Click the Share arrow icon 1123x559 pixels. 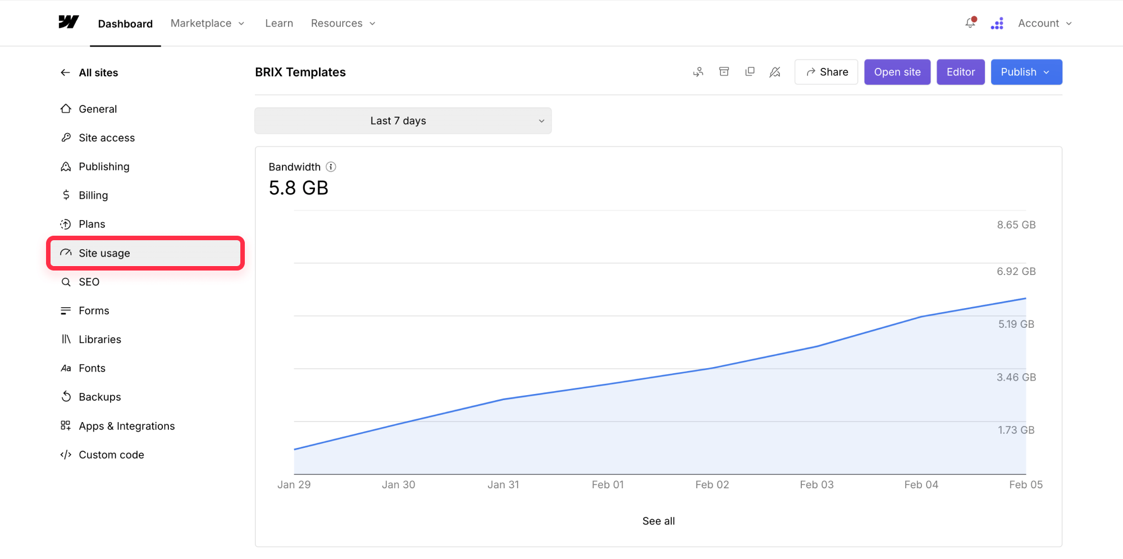[811, 72]
